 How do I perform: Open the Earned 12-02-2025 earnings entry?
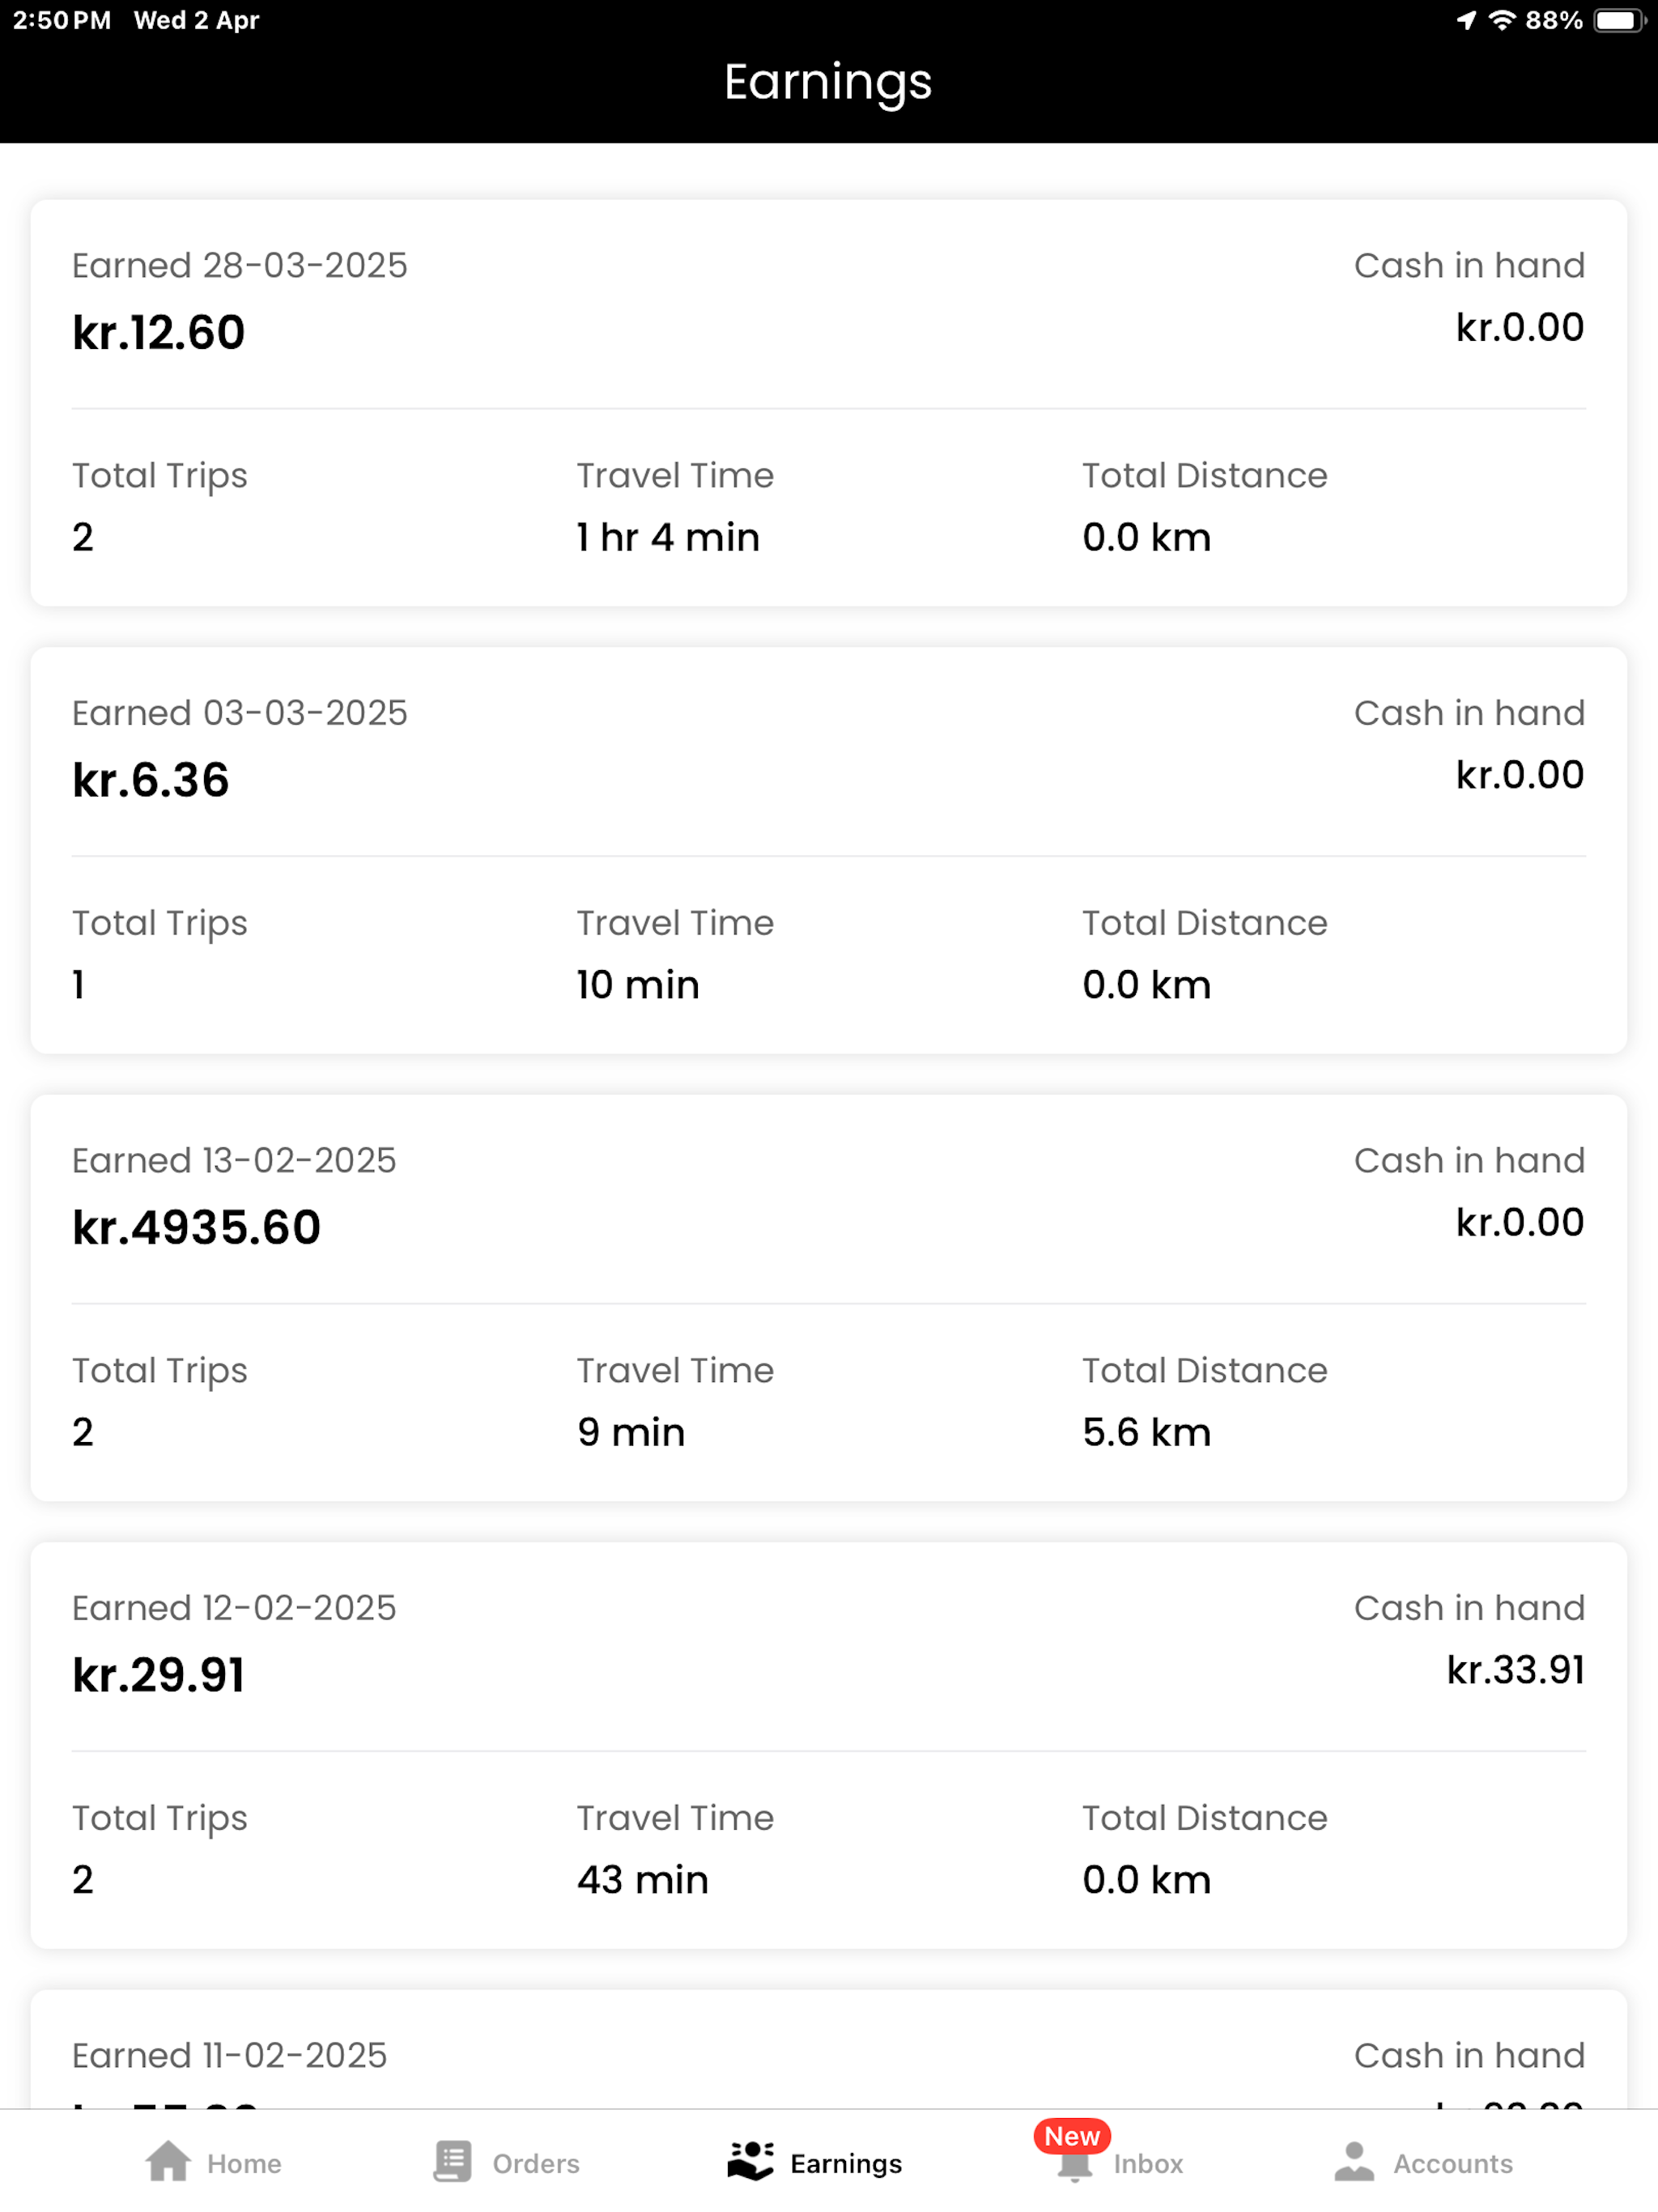(x=829, y=1745)
